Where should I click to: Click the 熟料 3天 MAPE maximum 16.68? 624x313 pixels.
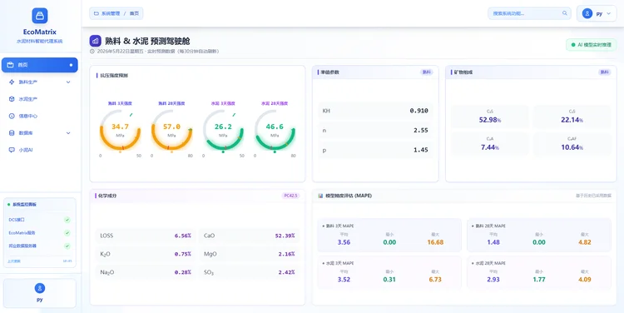[435, 242]
